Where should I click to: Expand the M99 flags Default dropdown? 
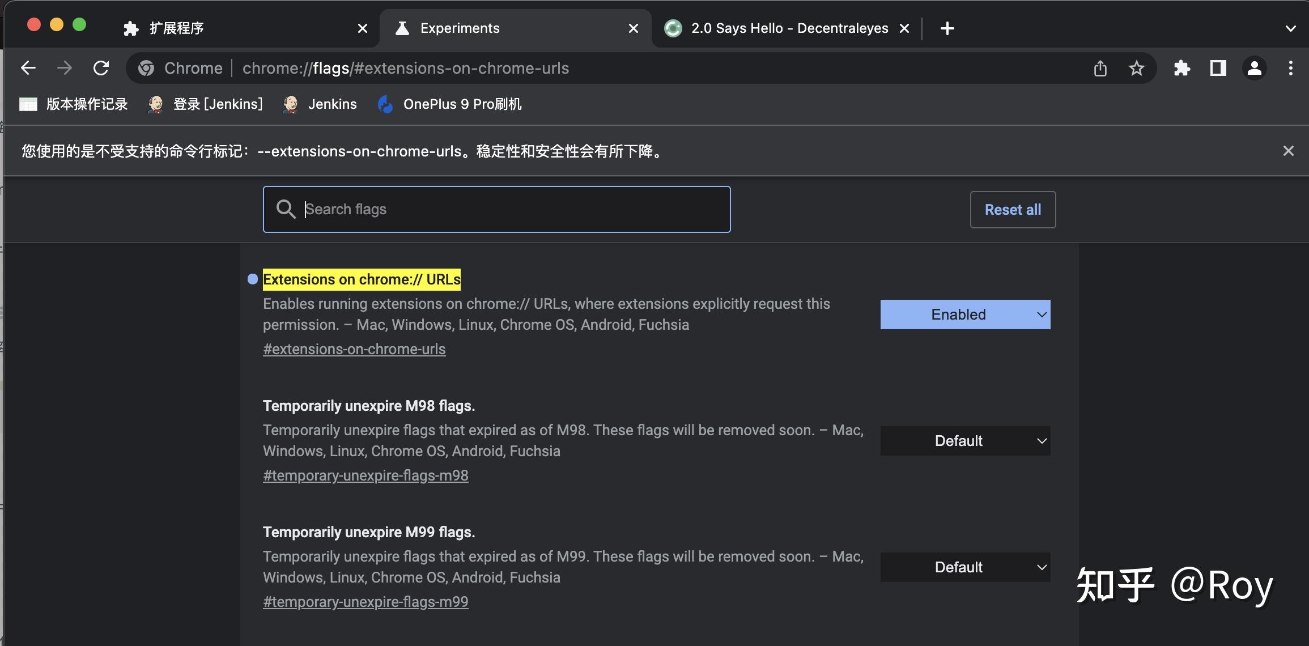964,567
